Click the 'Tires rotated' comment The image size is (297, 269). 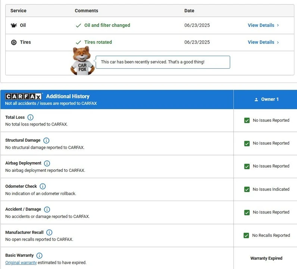coord(98,42)
